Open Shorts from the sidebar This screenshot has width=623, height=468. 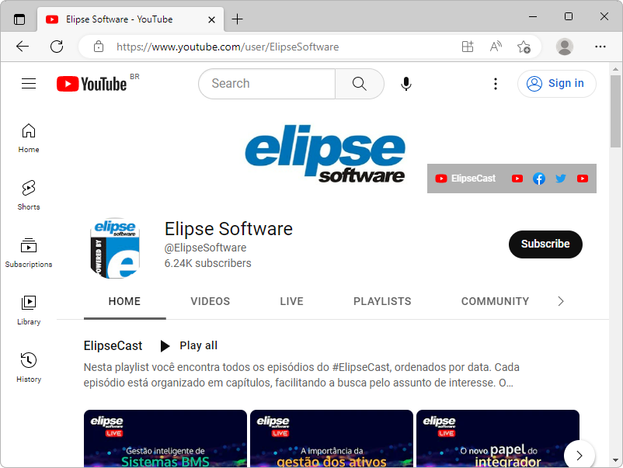click(x=29, y=195)
